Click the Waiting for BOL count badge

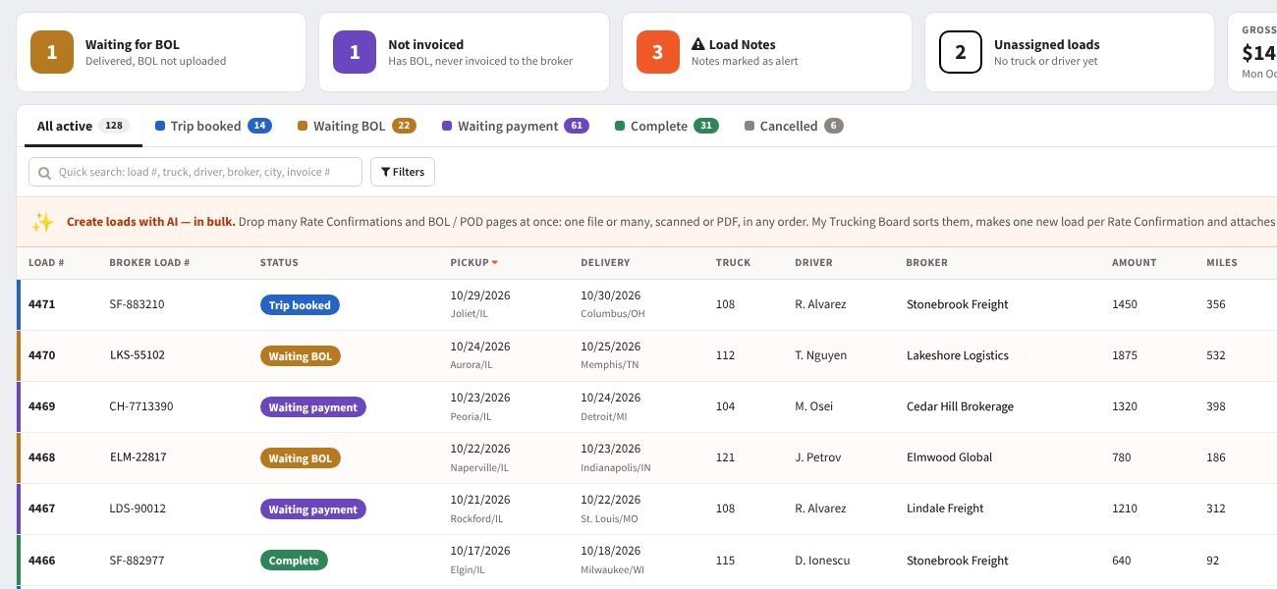(x=52, y=52)
